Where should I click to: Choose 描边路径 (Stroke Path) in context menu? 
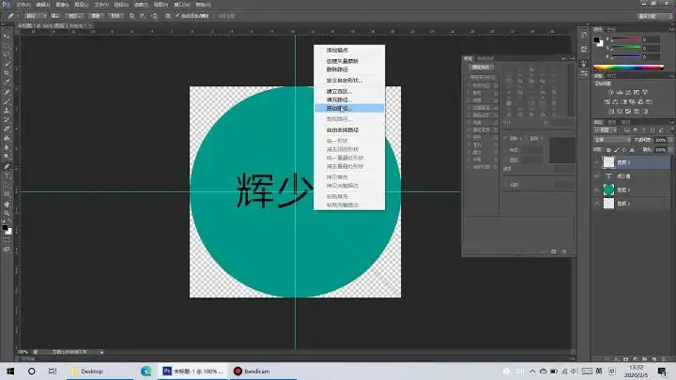(336, 109)
